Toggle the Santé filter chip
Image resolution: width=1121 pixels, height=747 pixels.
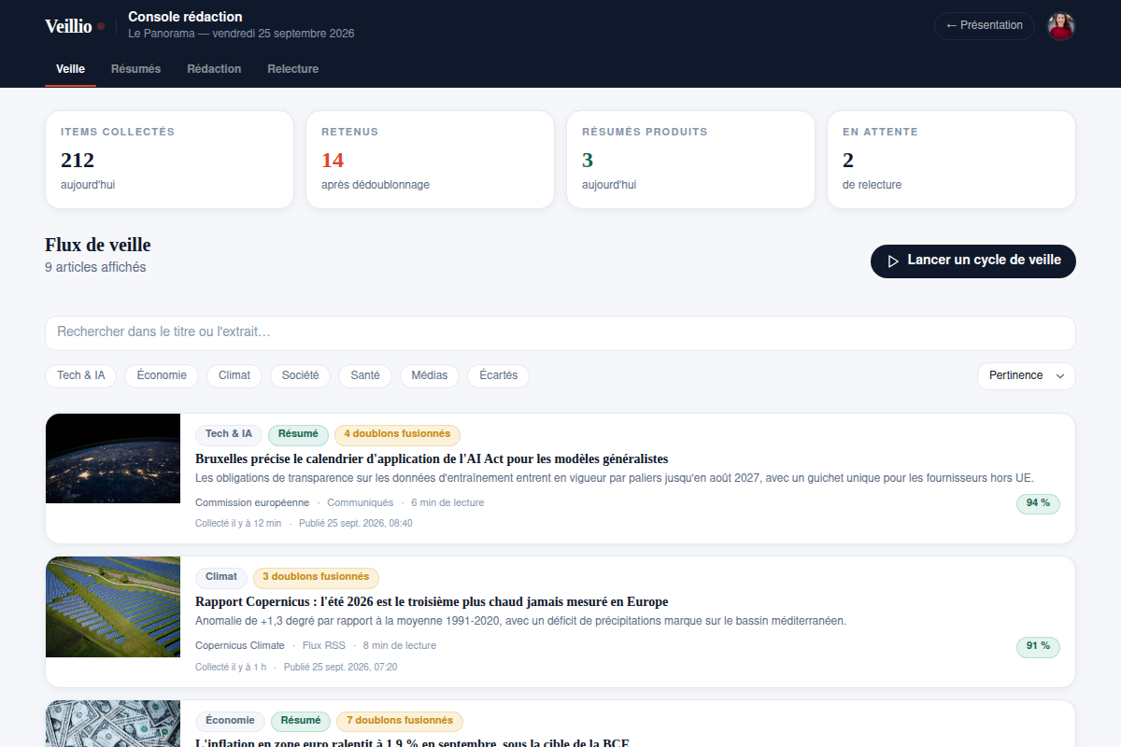(365, 375)
